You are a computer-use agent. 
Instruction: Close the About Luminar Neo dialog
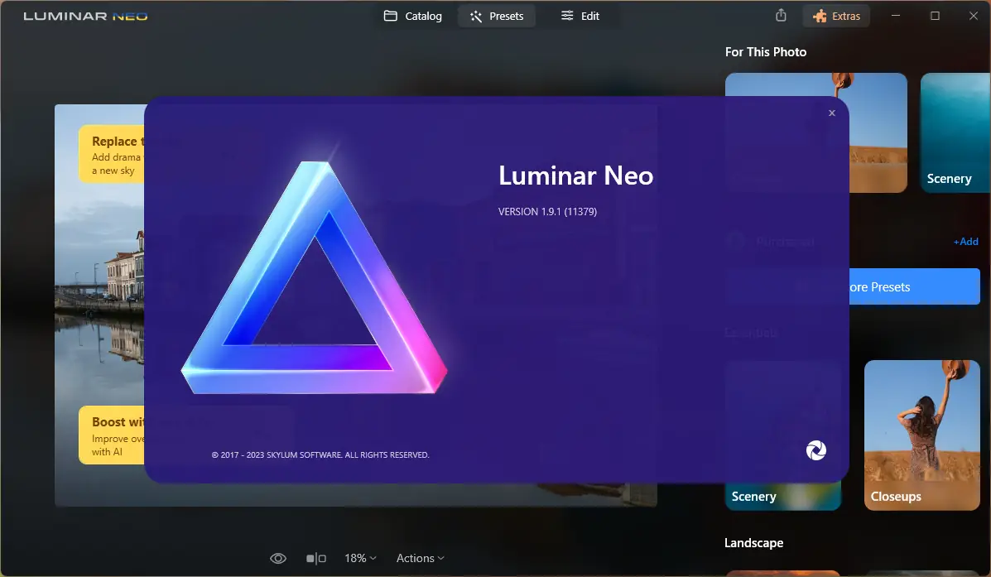tap(832, 113)
